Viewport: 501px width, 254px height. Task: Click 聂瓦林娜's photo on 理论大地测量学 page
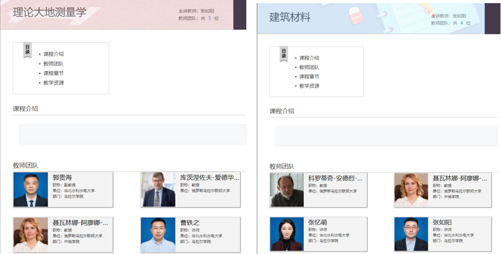30,234
